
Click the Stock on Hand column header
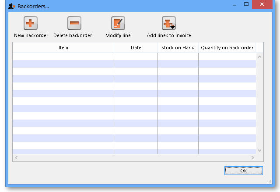(178, 48)
